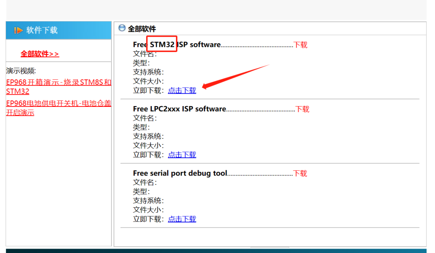
Task: Select the Free serial port debug tool title
Action: coord(180,174)
